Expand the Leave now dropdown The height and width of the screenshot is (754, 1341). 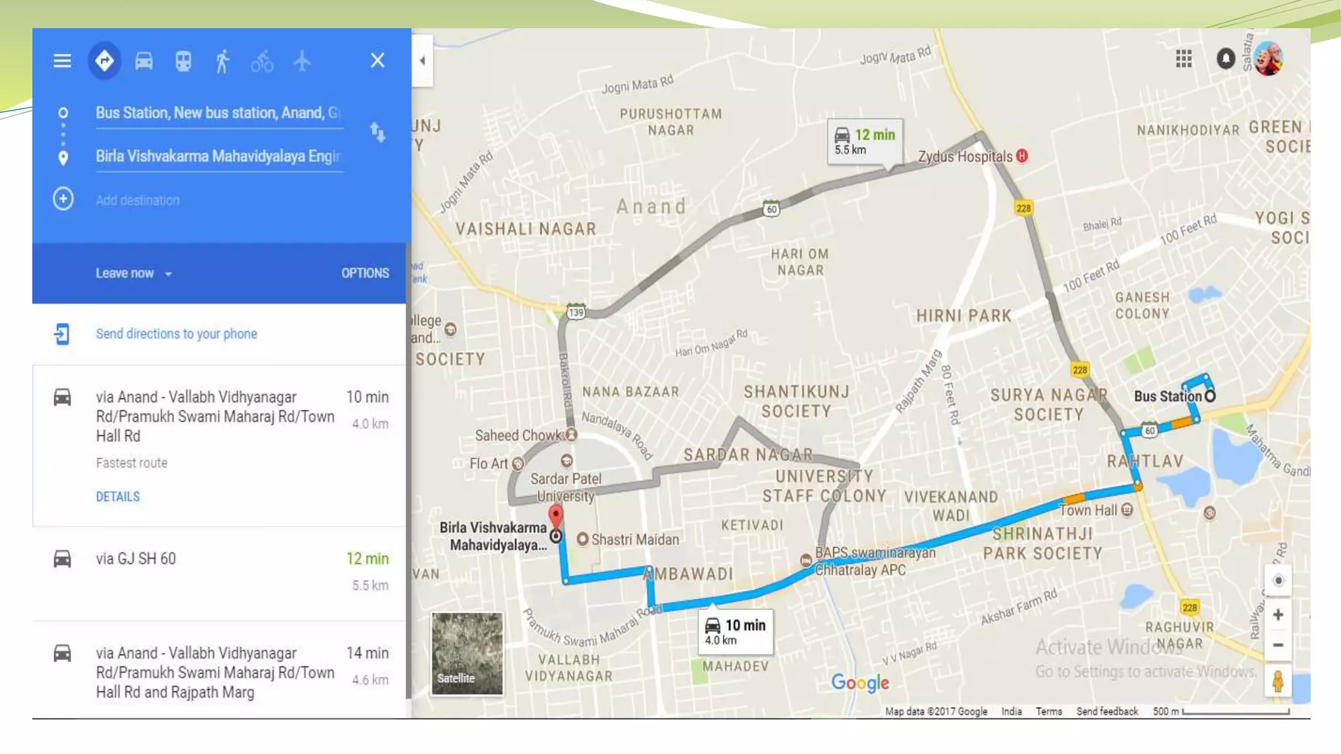tap(134, 274)
